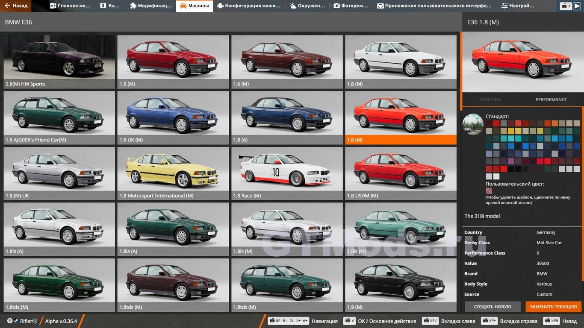Switch to the Модификации puzzle-icon tab

click(151, 6)
